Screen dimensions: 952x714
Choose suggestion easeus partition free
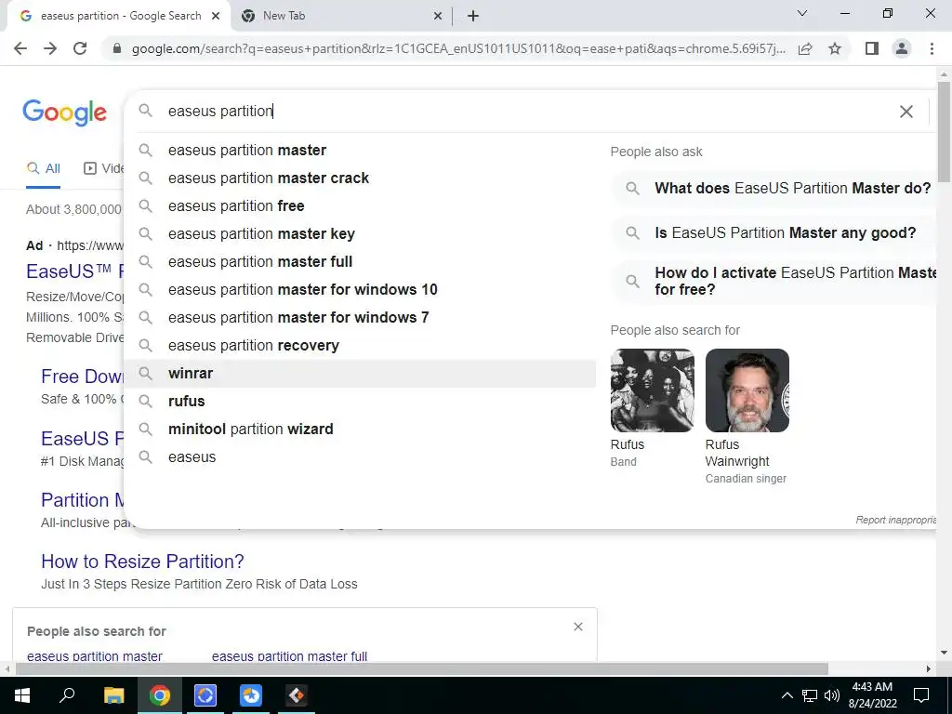[360, 205]
